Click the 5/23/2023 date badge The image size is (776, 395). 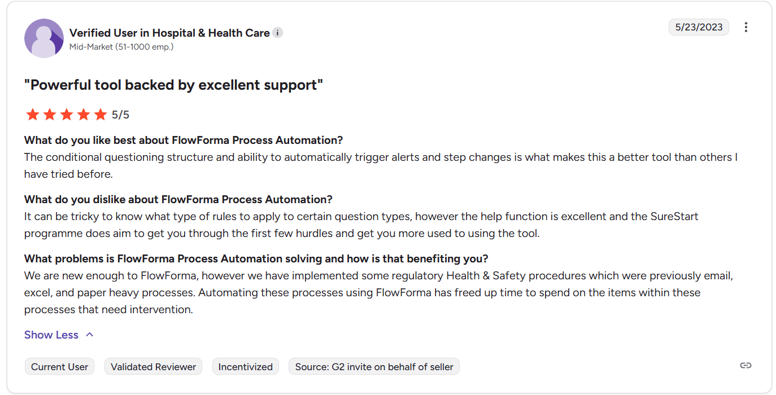coord(699,27)
